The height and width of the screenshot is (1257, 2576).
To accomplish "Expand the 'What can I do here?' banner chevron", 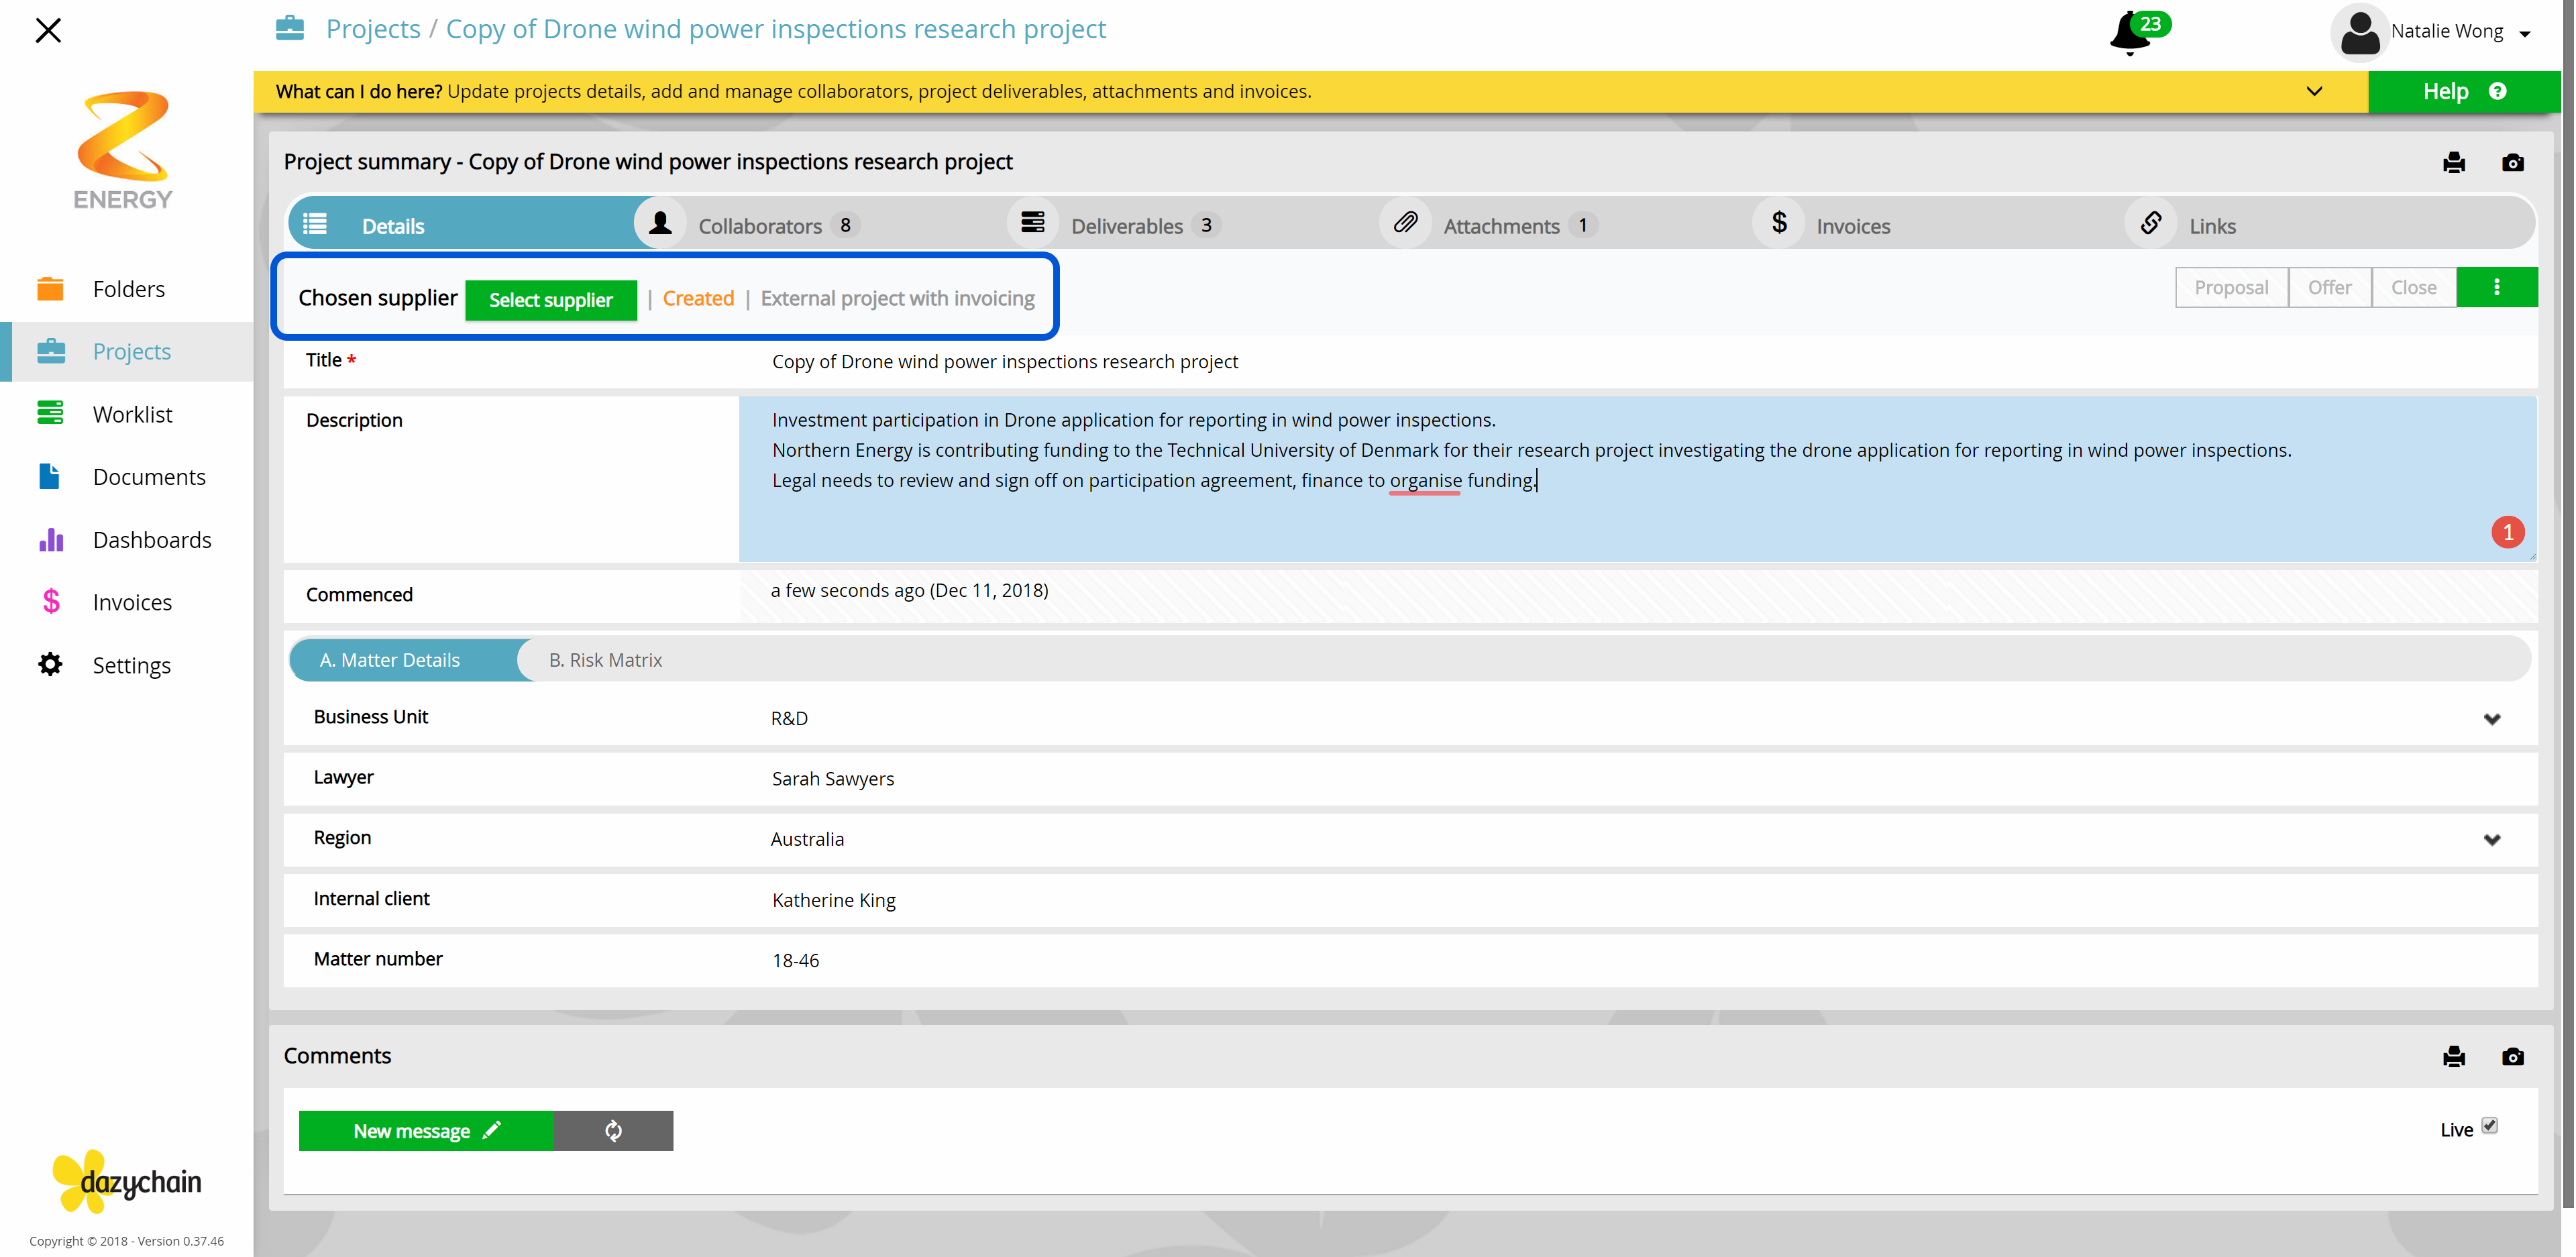I will point(2314,91).
